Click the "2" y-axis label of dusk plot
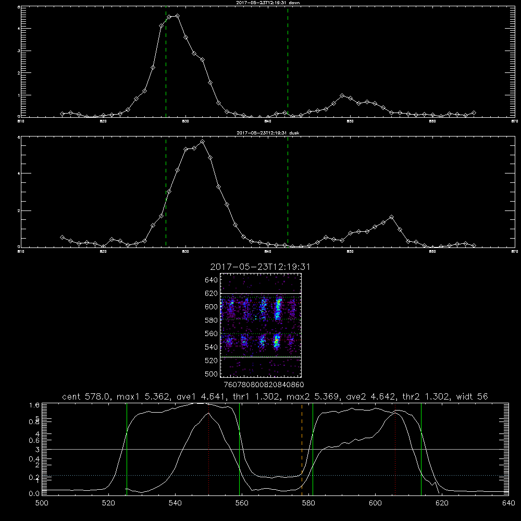This screenshot has height=521, width=521. tap(19, 210)
